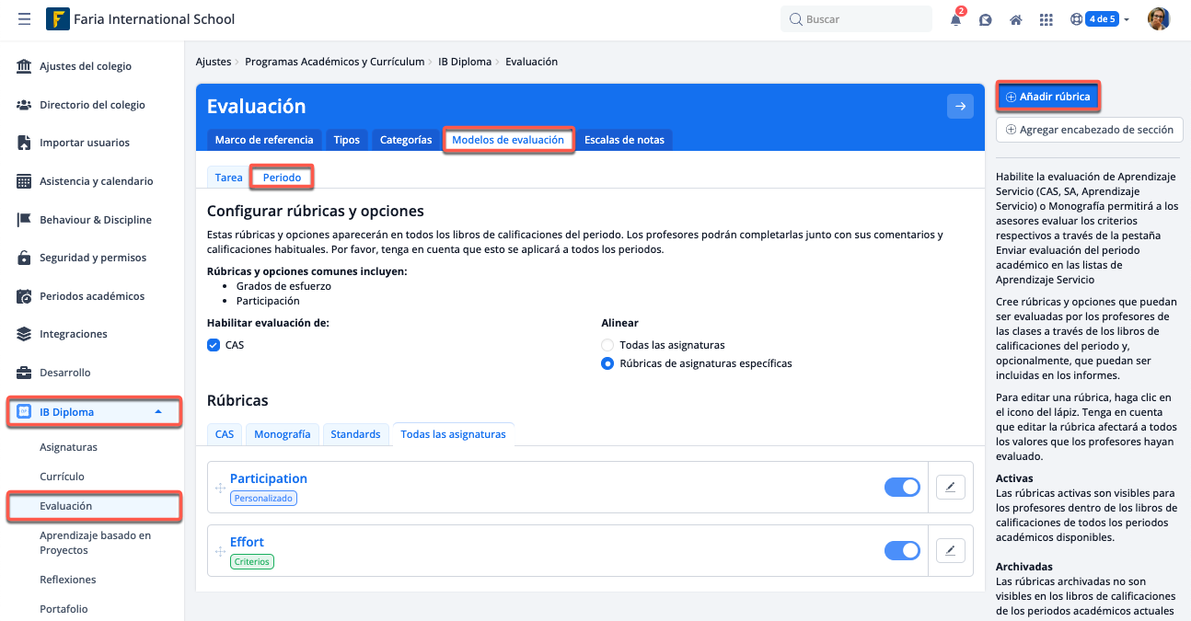Click the notifications bell icon

click(956, 19)
